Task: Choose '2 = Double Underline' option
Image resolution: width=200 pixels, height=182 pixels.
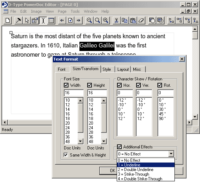Action: [146, 170]
